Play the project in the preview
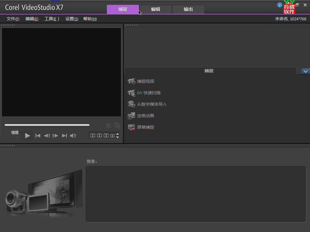 [x=28, y=136]
